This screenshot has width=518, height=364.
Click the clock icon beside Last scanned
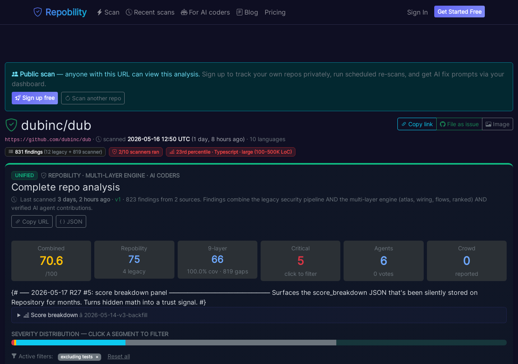tap(14, 199)
